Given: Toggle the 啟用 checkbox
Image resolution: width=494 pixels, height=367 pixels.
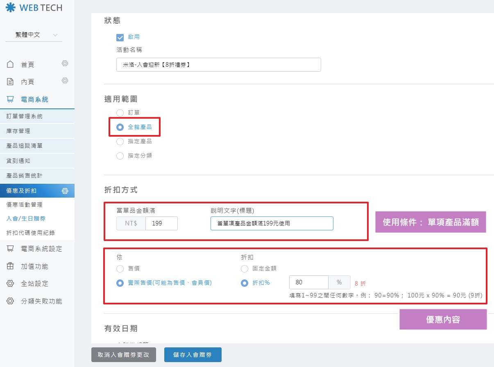Looking at the screenshot, I should click(x=120, y=37).
